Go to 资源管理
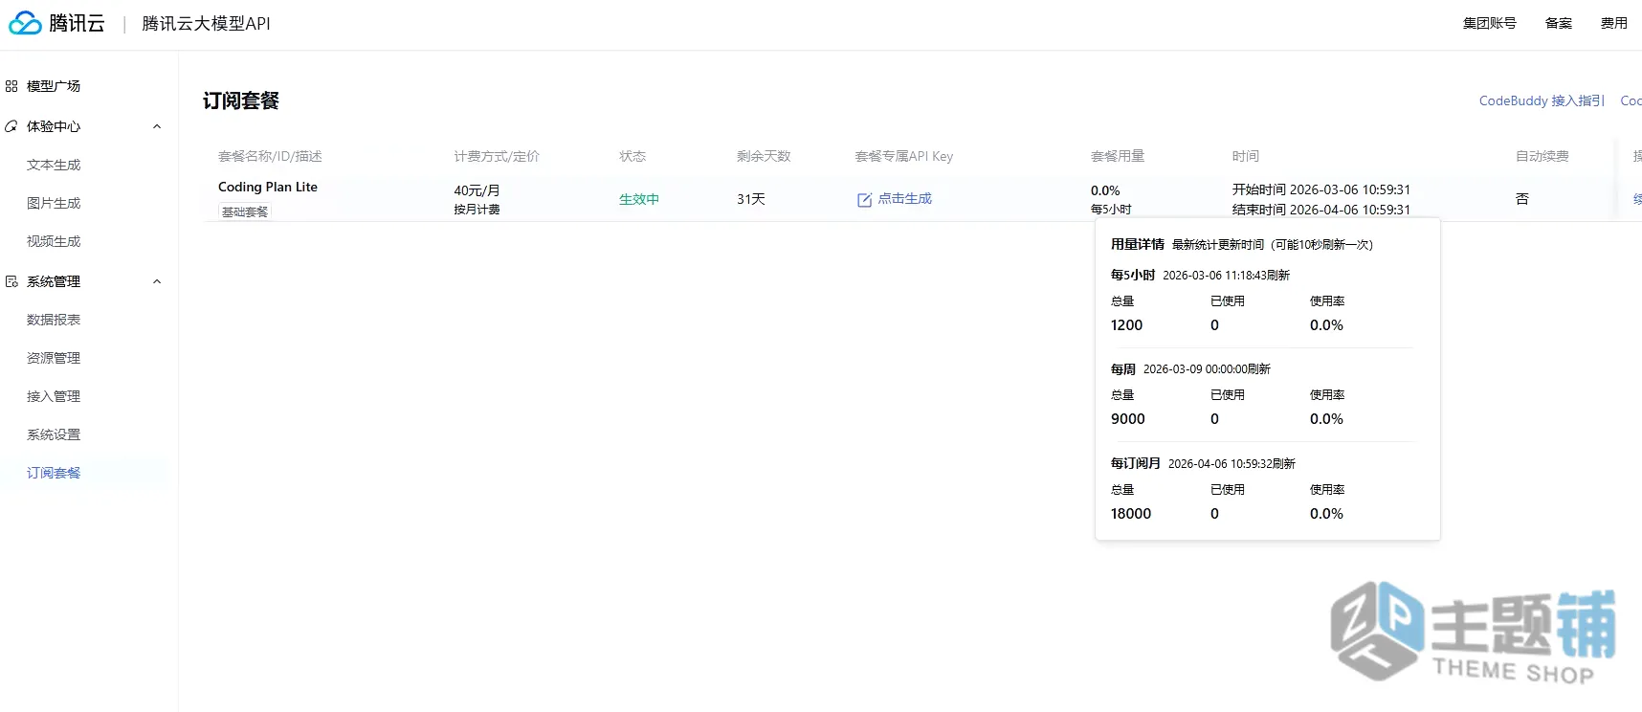Viewport: 1642px width, 712px height. [54, 358]
